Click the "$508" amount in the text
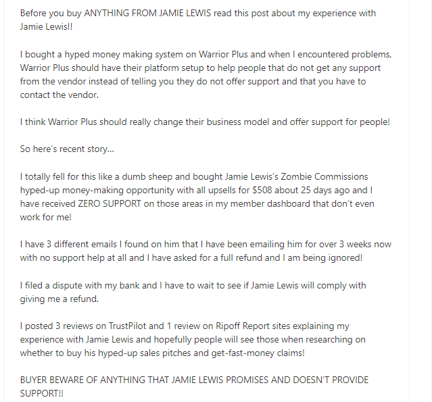This screenshot has height=402, width=432. [262, 191]
